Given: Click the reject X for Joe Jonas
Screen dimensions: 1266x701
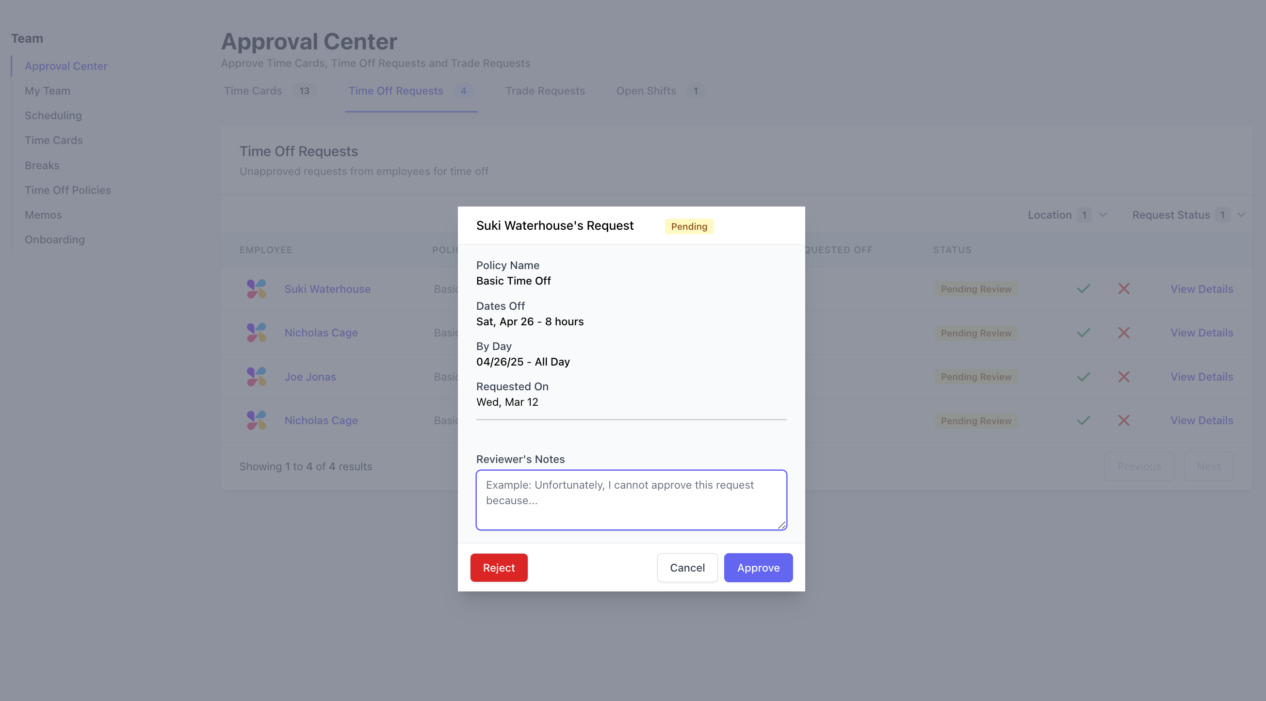Looking at the screenshot, I should [x=1123, y=377].
